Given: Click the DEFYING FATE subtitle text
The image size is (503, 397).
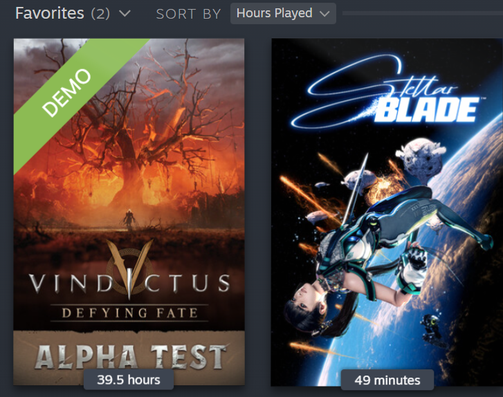Looking at the screenshot, I should pos(129,313).
